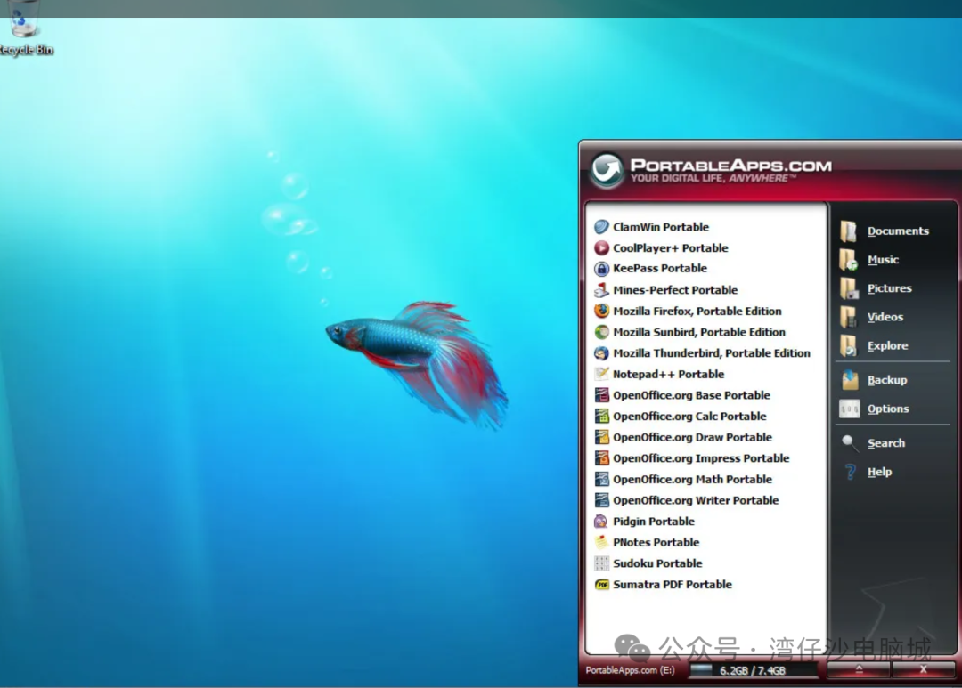Click the Search label
Viewport: 962px width, 688px height.
point(886,443)
